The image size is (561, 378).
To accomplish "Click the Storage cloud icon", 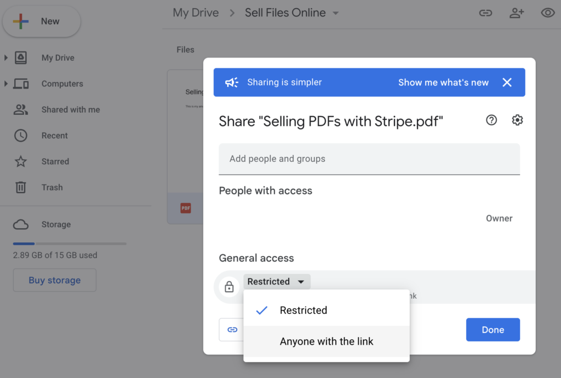I will (21, 224).
